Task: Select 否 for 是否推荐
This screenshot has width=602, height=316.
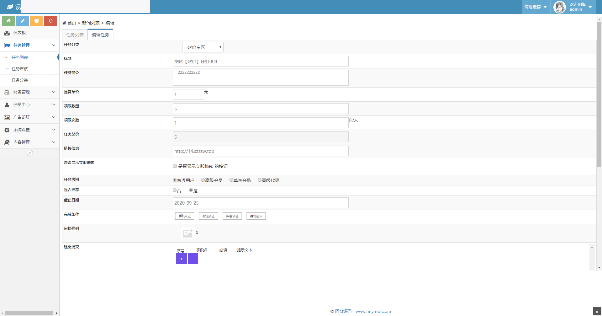Action: point(175,190)
